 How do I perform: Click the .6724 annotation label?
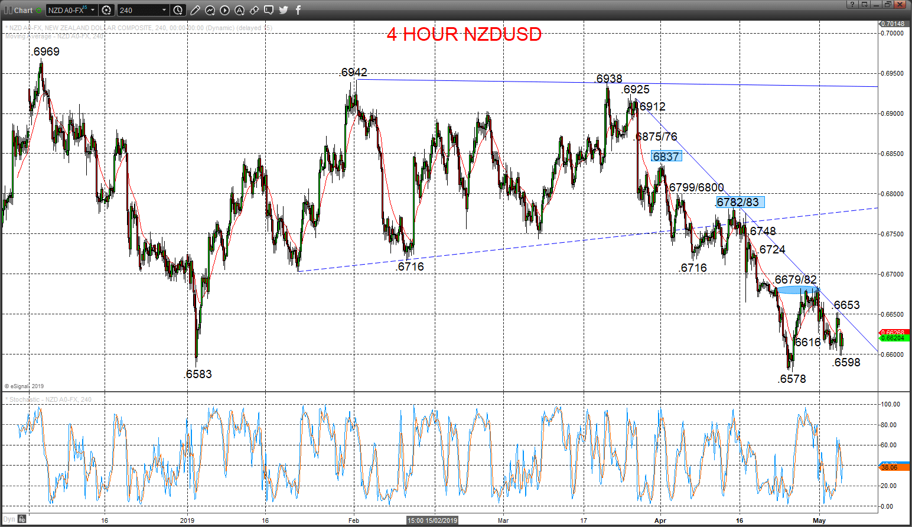click(x=771, y=249)
